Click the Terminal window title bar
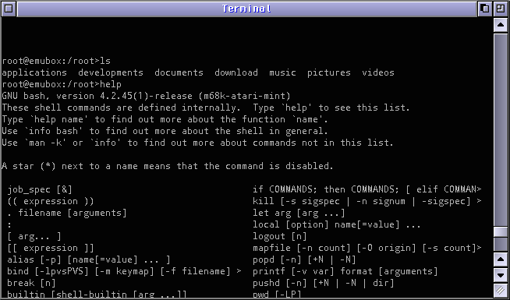 (247, 9)
